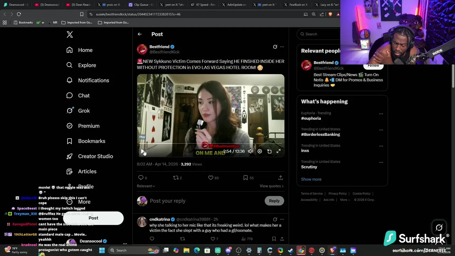Open Bestfriend in Relevant people
The image size is (455, 256).
[x=323, y=63]
